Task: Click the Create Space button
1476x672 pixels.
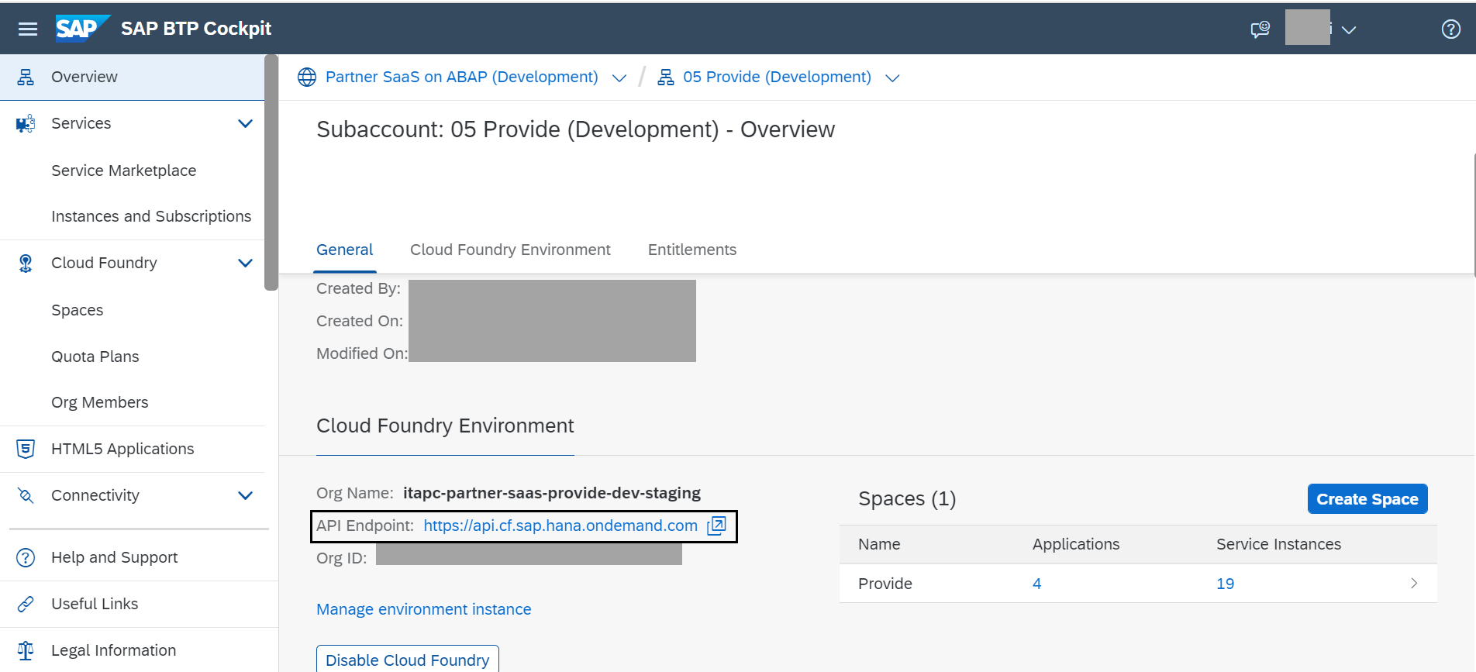Action: 1367,498
